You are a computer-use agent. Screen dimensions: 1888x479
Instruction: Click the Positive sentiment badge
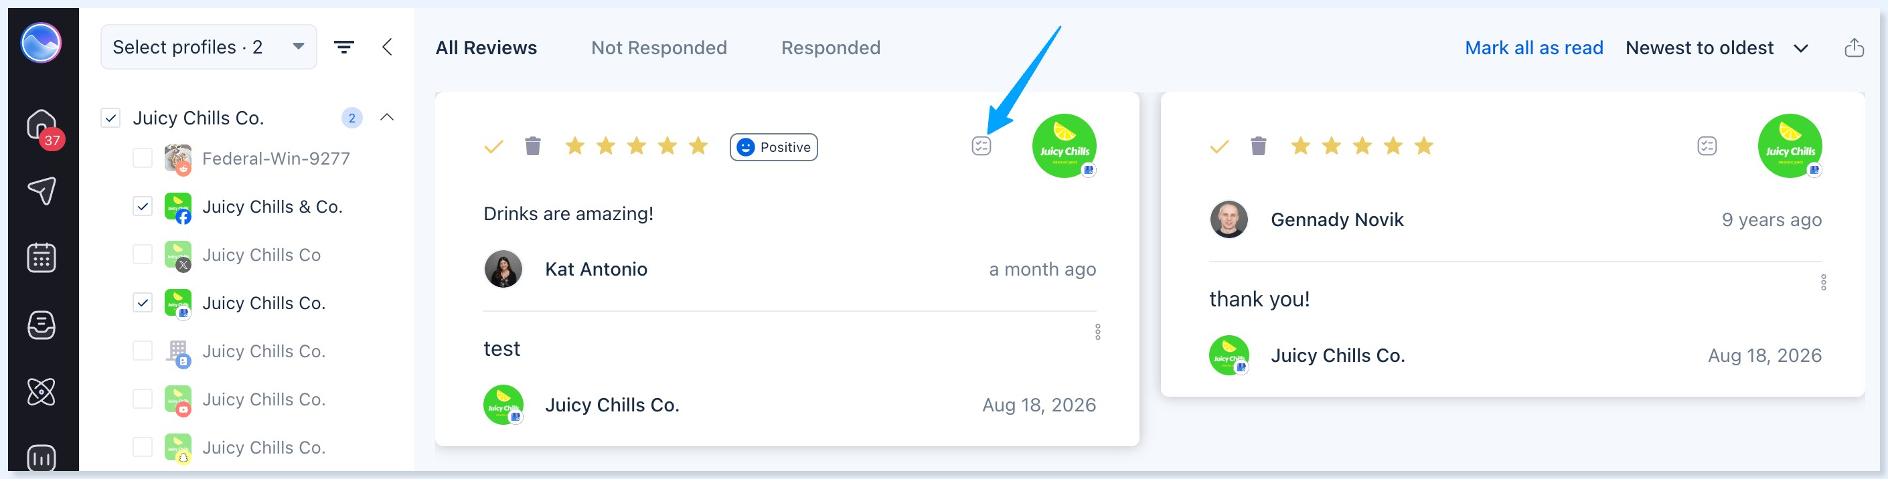(773, 147)
